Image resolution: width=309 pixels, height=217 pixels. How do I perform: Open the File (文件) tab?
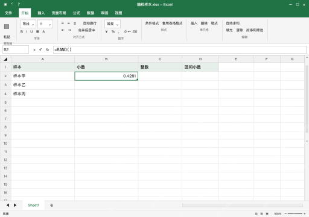[8, 13]
